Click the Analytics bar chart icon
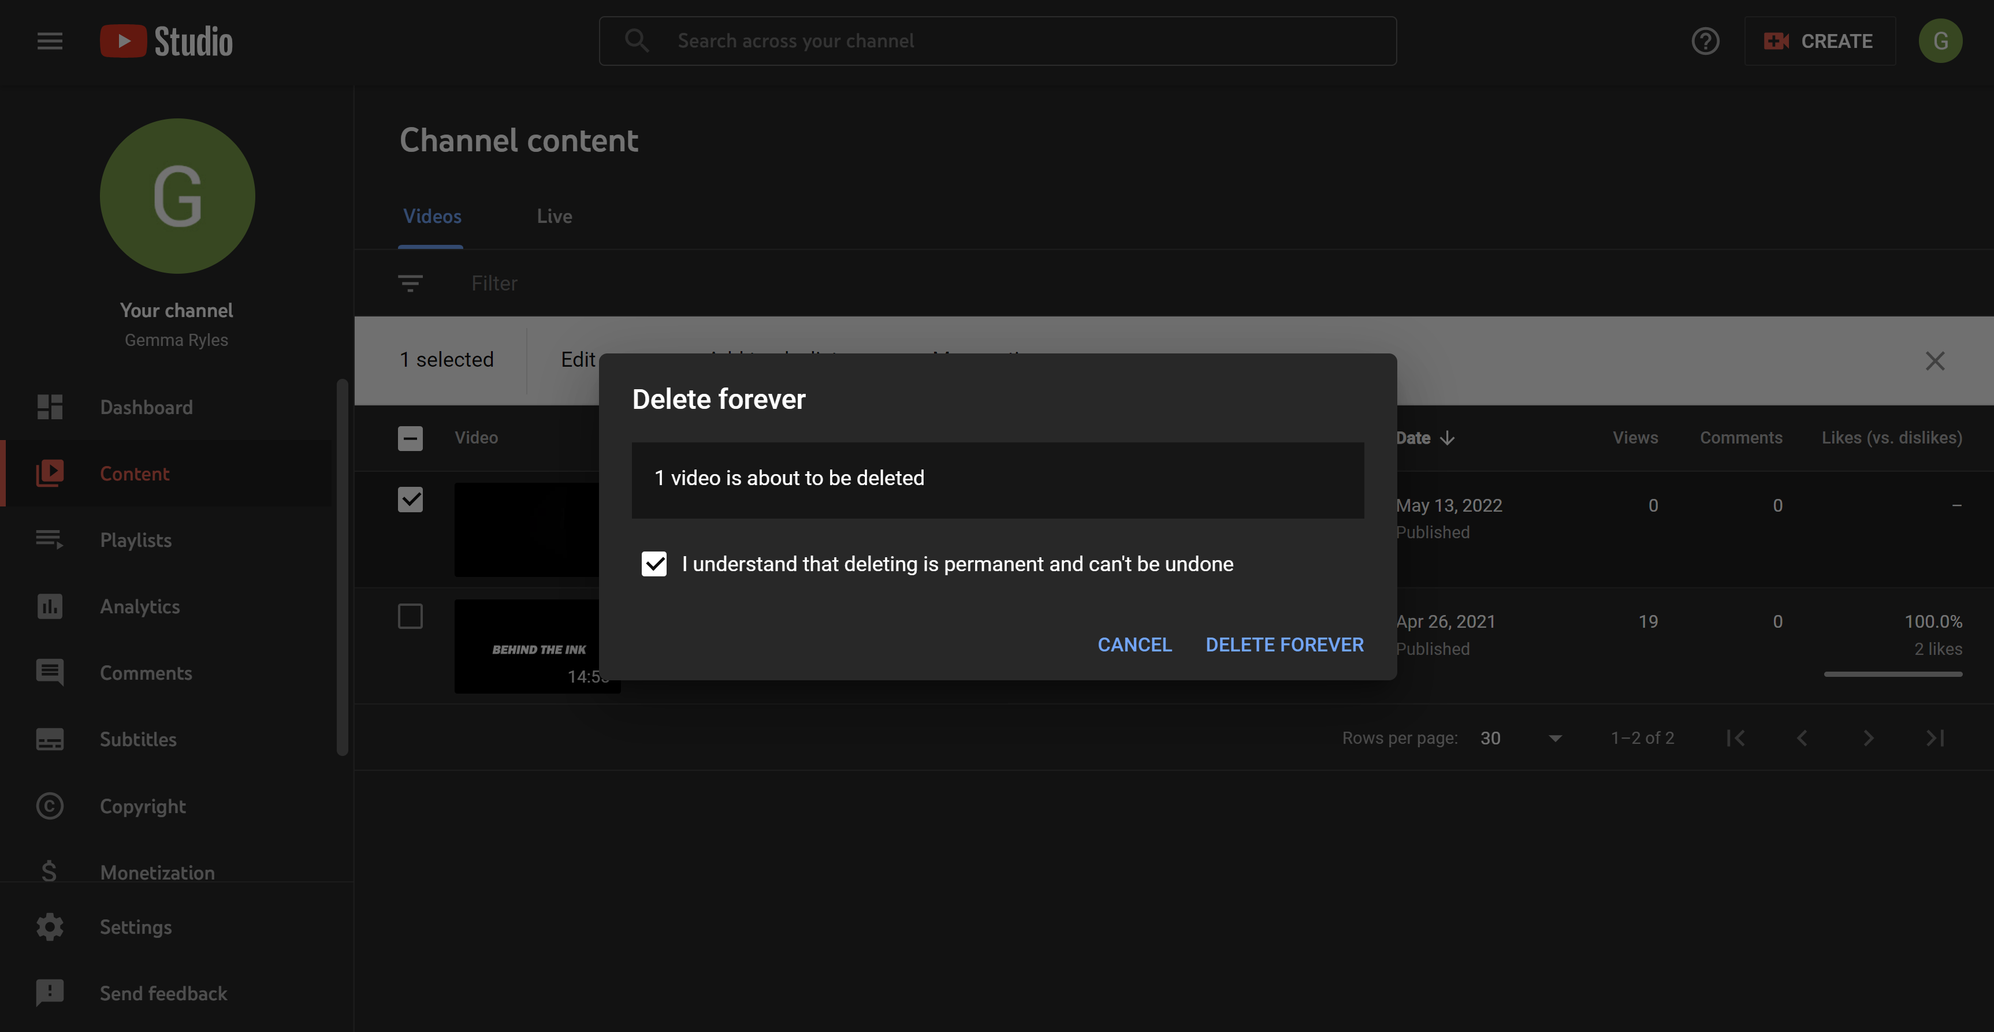Image resolution: width=1994 pixels, height=1032 pixels. tap(50, 606)
